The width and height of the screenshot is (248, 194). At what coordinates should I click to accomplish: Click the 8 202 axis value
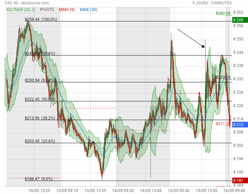pyautogui.click(x=238, y=145)
